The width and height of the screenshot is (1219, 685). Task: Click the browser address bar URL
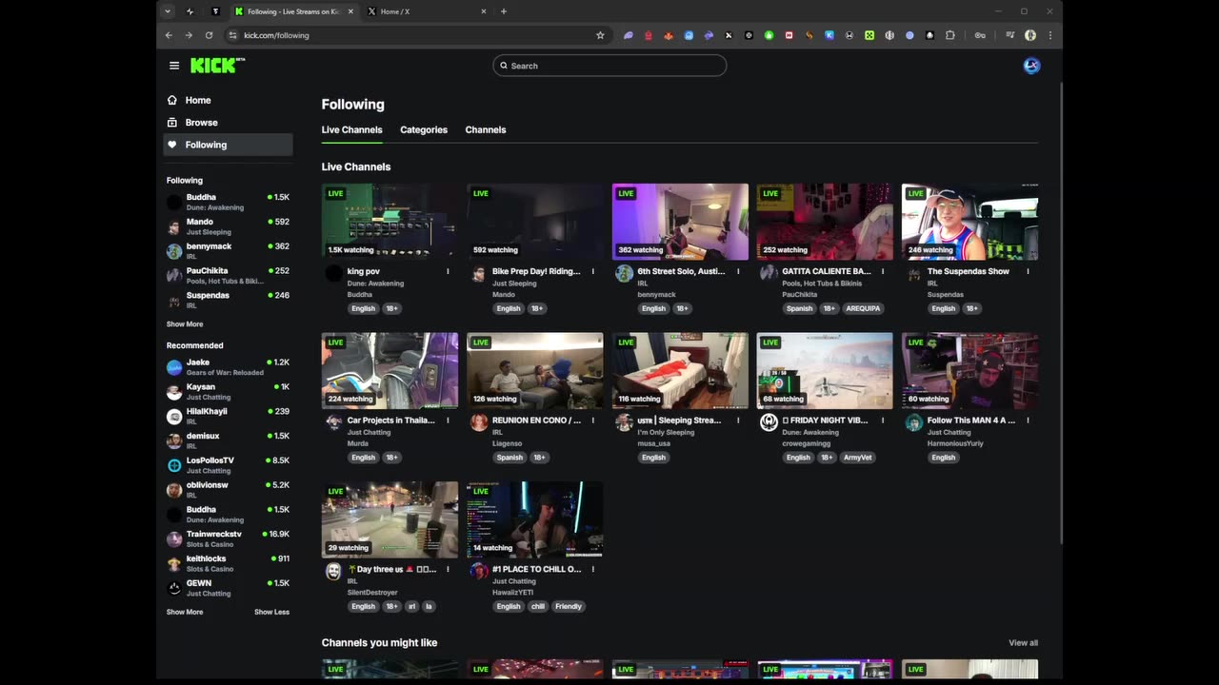276,35
